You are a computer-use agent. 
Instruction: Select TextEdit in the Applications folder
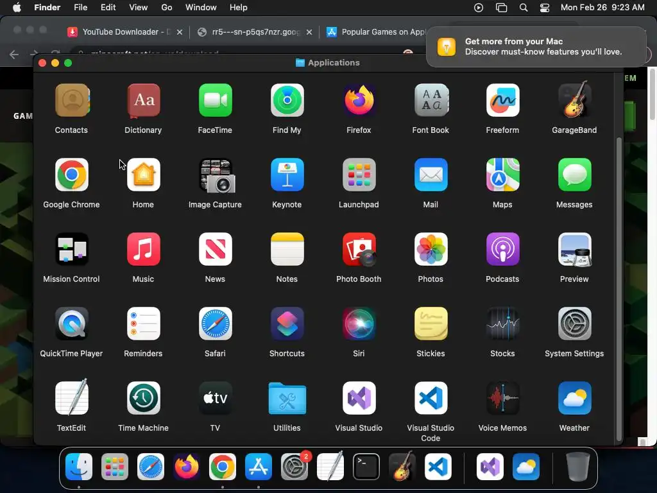pyautogui.click(x=72, y=397)
